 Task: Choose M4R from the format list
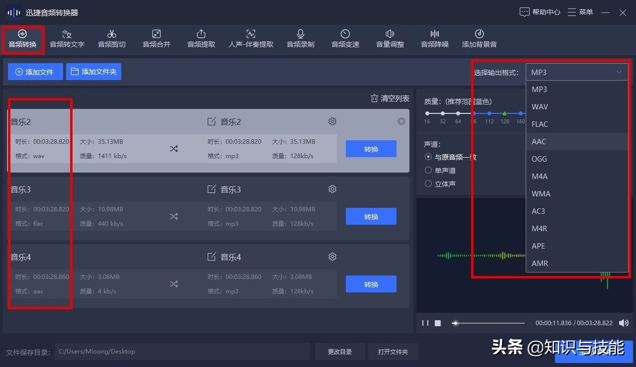577,229
